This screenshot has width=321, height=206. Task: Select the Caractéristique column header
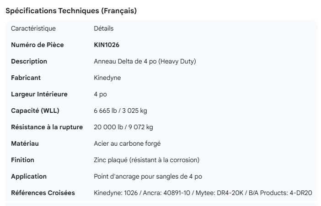pyautogui.click(x=33, y=28)
